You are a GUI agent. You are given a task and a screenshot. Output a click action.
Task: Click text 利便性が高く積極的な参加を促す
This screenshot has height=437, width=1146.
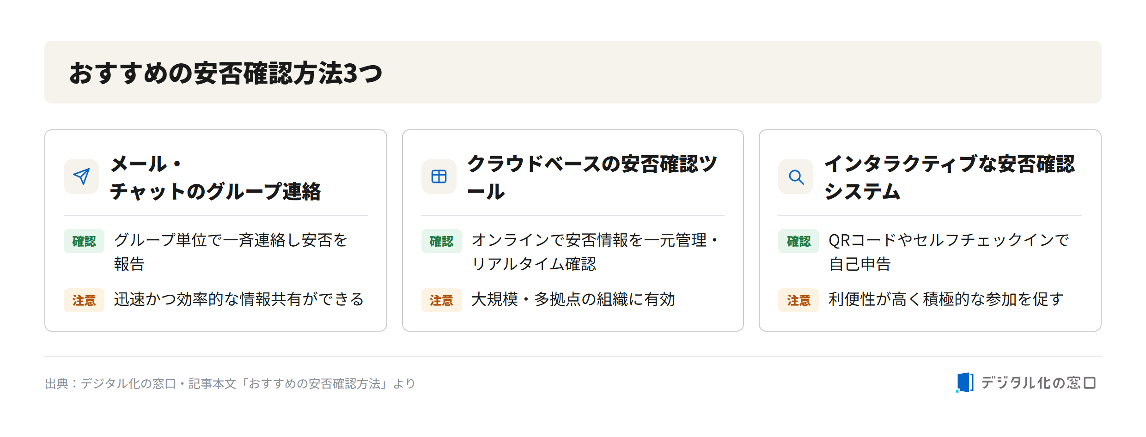(946, 299)
